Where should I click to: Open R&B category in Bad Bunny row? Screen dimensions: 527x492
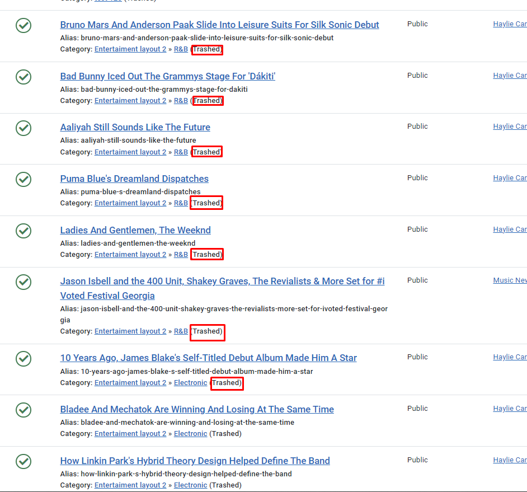pyautogui.click(x=181, y=101)
